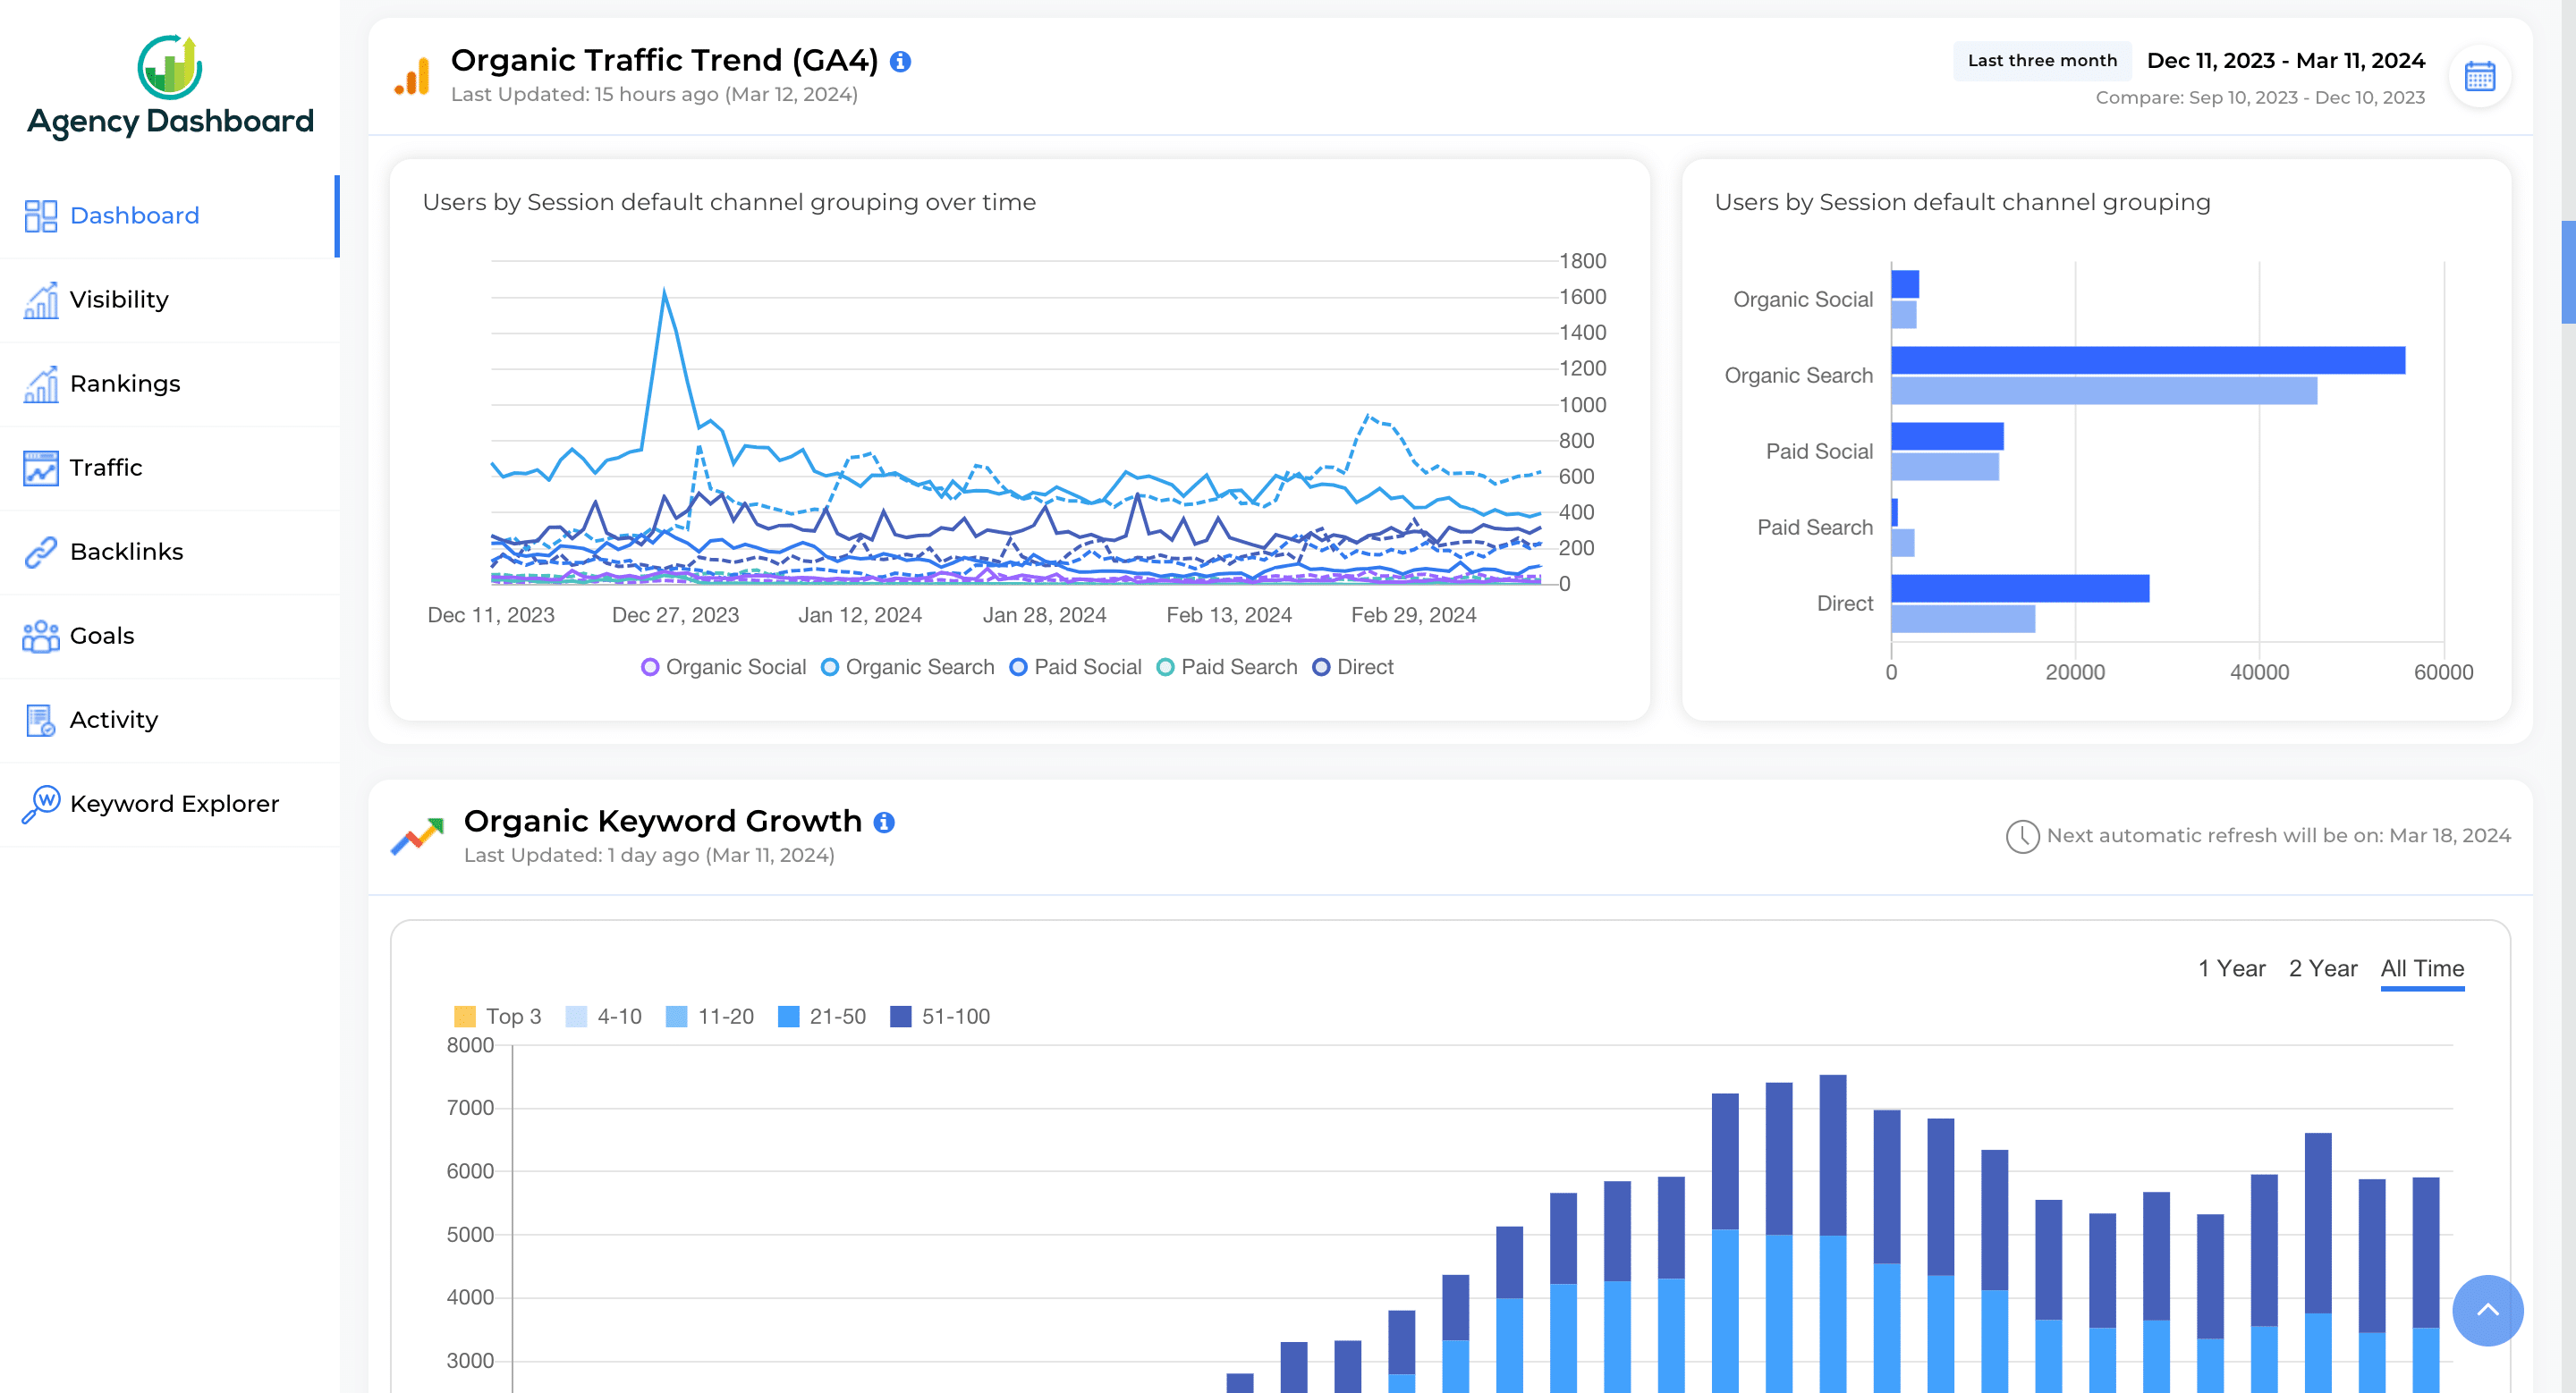Click 'Next automatic refresh' notice text

2278,836
